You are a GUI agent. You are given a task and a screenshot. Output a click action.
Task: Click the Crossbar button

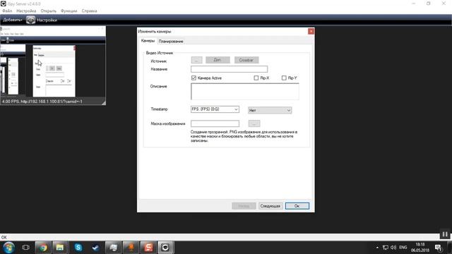click(x=246, y=60)
